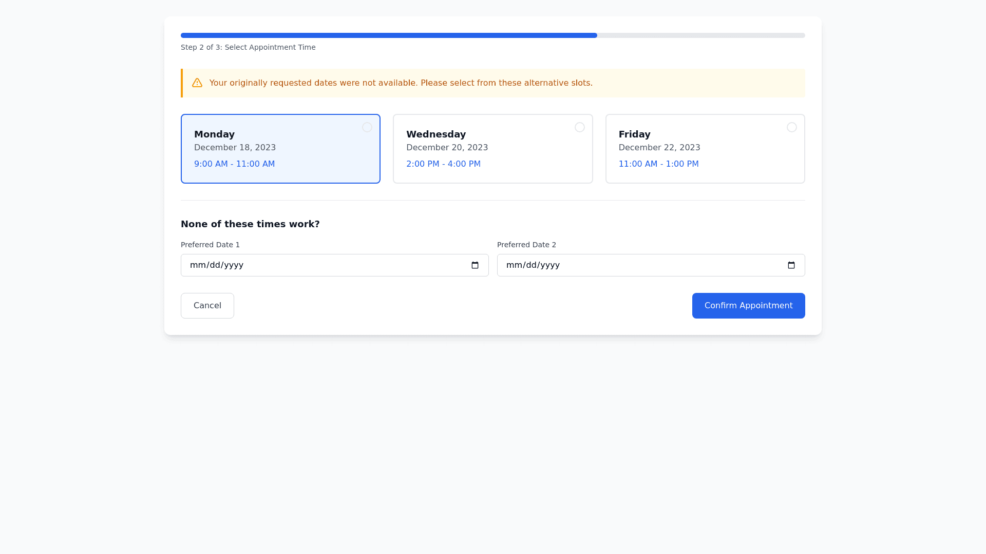Select the Monday slot radio button
Viewport: 986px width, 554px height.
(367, 127)
